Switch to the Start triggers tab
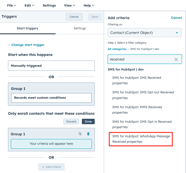This screenshot has width=186, height=173. (27, 28)
